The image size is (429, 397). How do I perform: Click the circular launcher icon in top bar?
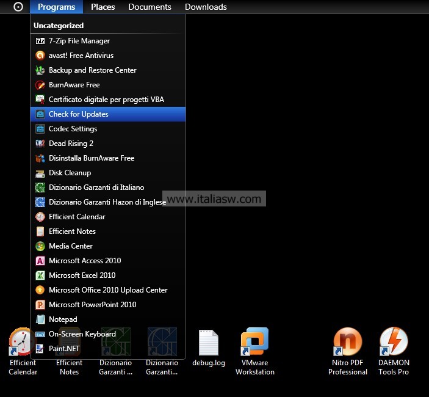[18, 7]
